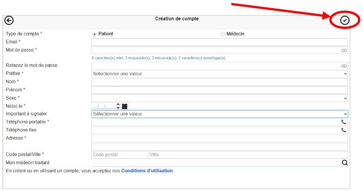Viewport: 363px width, 191px height.
Task: Reveal retyped password via eye icon
Action: click(x=344, y=66)
